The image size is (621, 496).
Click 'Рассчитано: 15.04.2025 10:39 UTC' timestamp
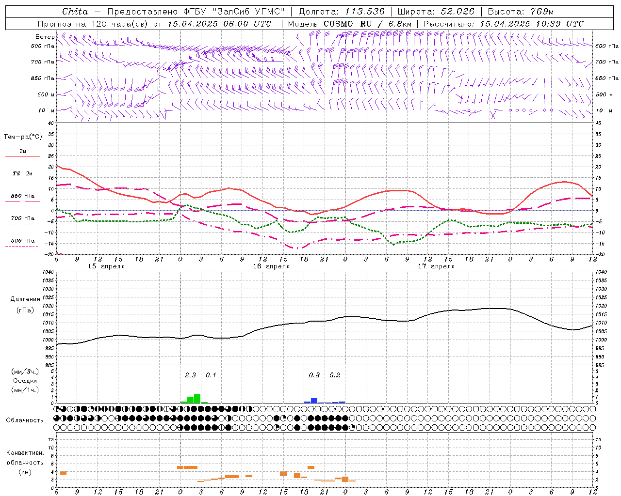(504, 24)
